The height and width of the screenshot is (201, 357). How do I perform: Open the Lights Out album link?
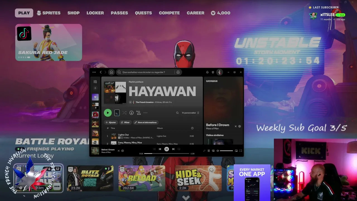pos(161,136)
